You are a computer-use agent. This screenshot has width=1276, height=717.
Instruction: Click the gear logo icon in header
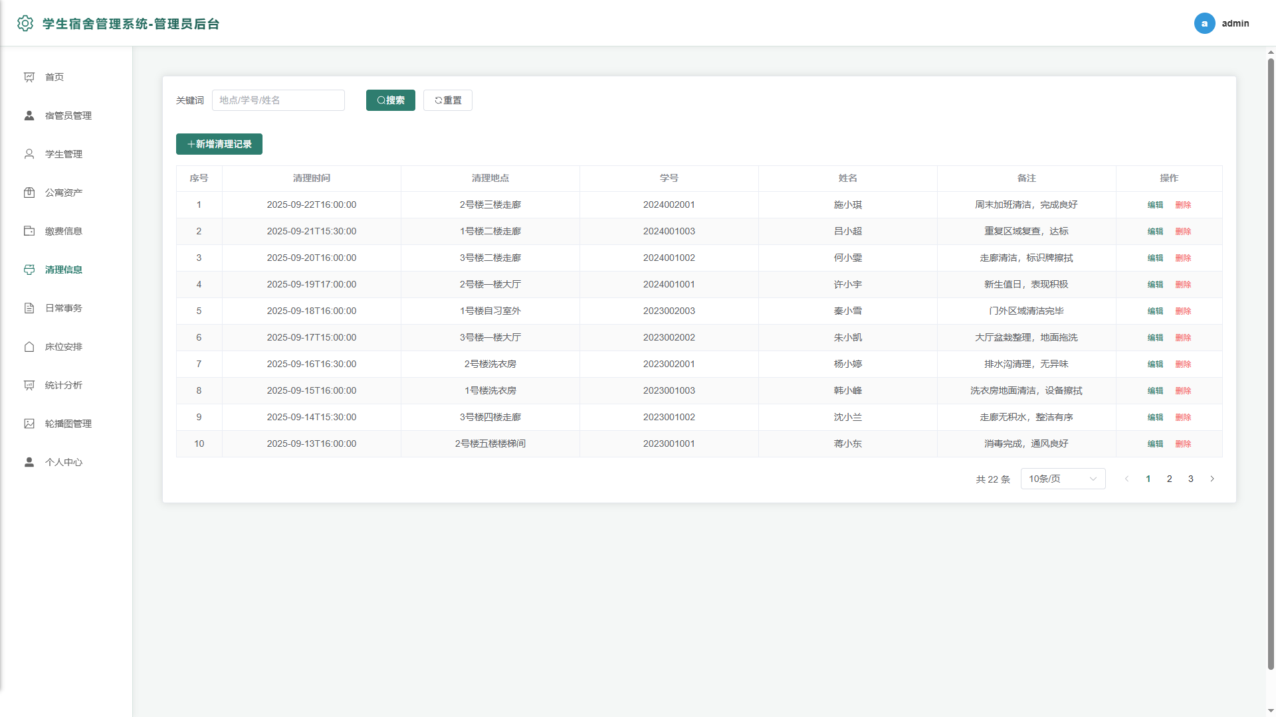25,23
